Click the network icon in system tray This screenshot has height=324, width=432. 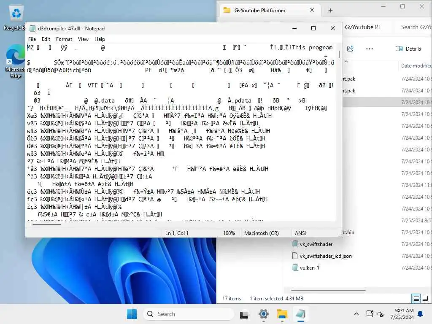click(370, 314)
